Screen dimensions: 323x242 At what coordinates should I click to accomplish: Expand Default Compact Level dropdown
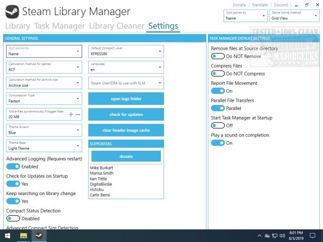[126, 51]
